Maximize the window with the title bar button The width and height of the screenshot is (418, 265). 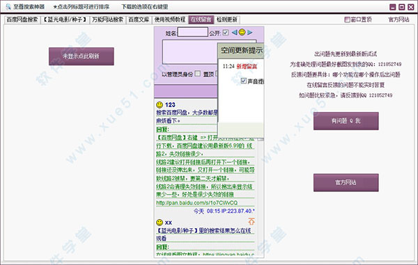(402, 7)
